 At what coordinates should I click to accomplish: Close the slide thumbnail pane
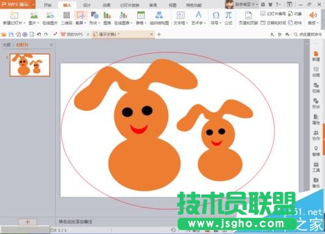(51, 45)
